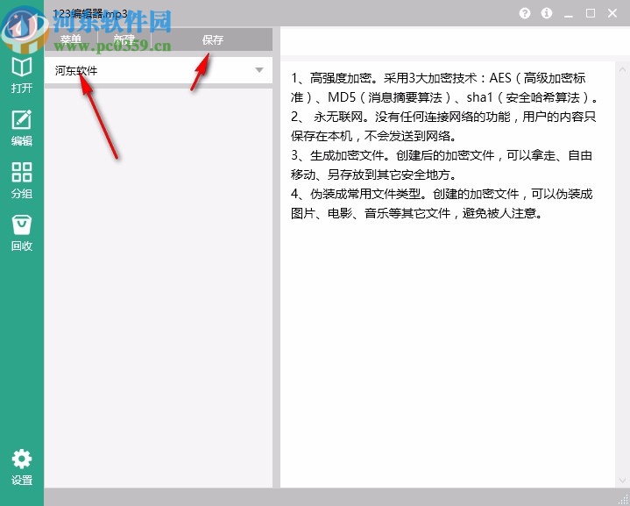Maximize the window
Screen dimensions: 630x506
tap(591, 13)
